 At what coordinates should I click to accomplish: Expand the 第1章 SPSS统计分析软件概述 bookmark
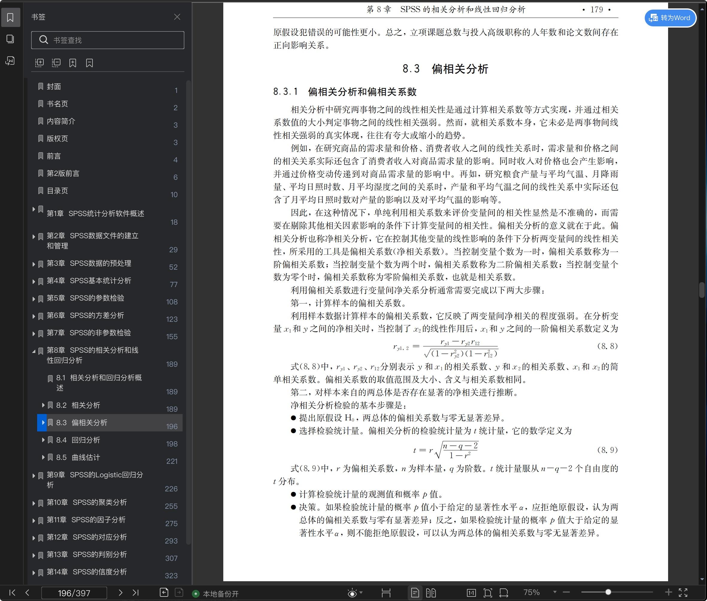pos(34,209)
